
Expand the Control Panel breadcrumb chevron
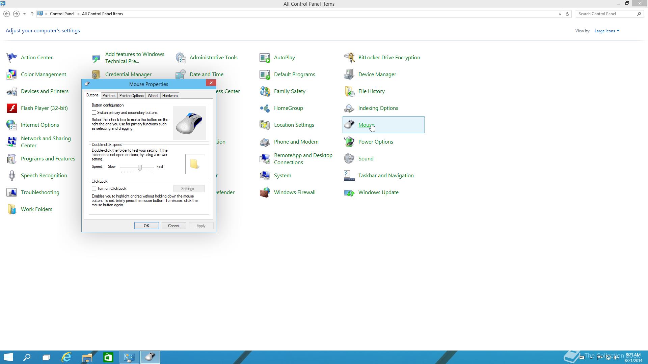point(78,14)
